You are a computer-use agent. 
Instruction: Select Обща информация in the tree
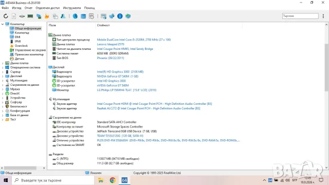(28, 28)
